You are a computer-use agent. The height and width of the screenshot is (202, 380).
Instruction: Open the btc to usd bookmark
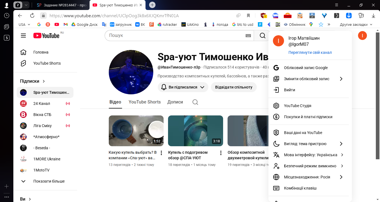pos(243,24)
